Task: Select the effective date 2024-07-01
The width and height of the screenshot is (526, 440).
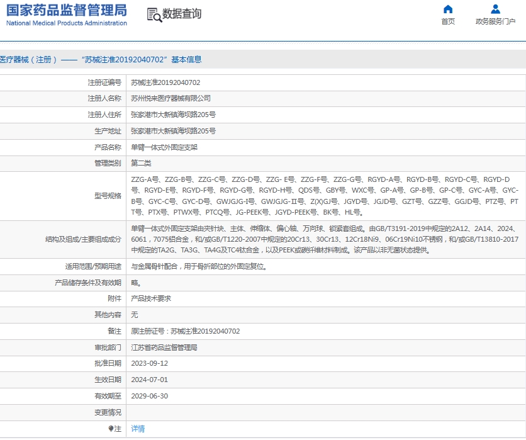Action: 149,380
